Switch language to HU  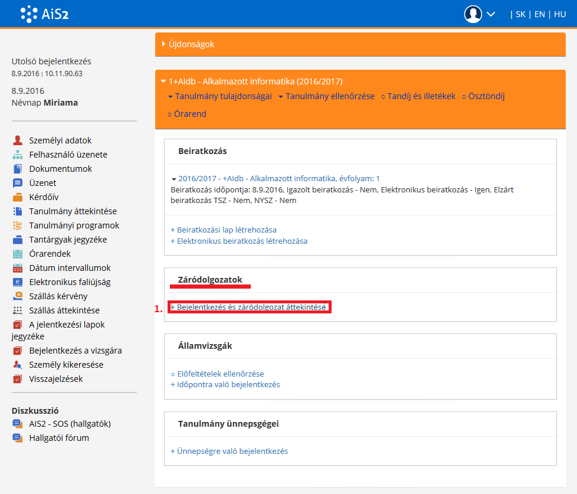[x=559, y=14]
